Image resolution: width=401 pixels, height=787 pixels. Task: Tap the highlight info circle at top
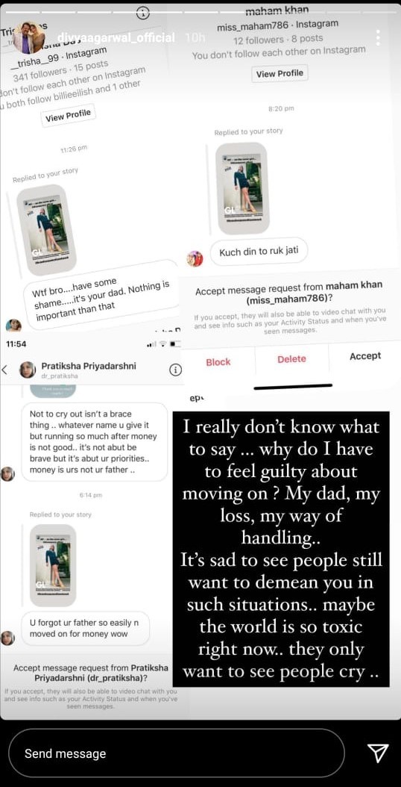point(143,13)
